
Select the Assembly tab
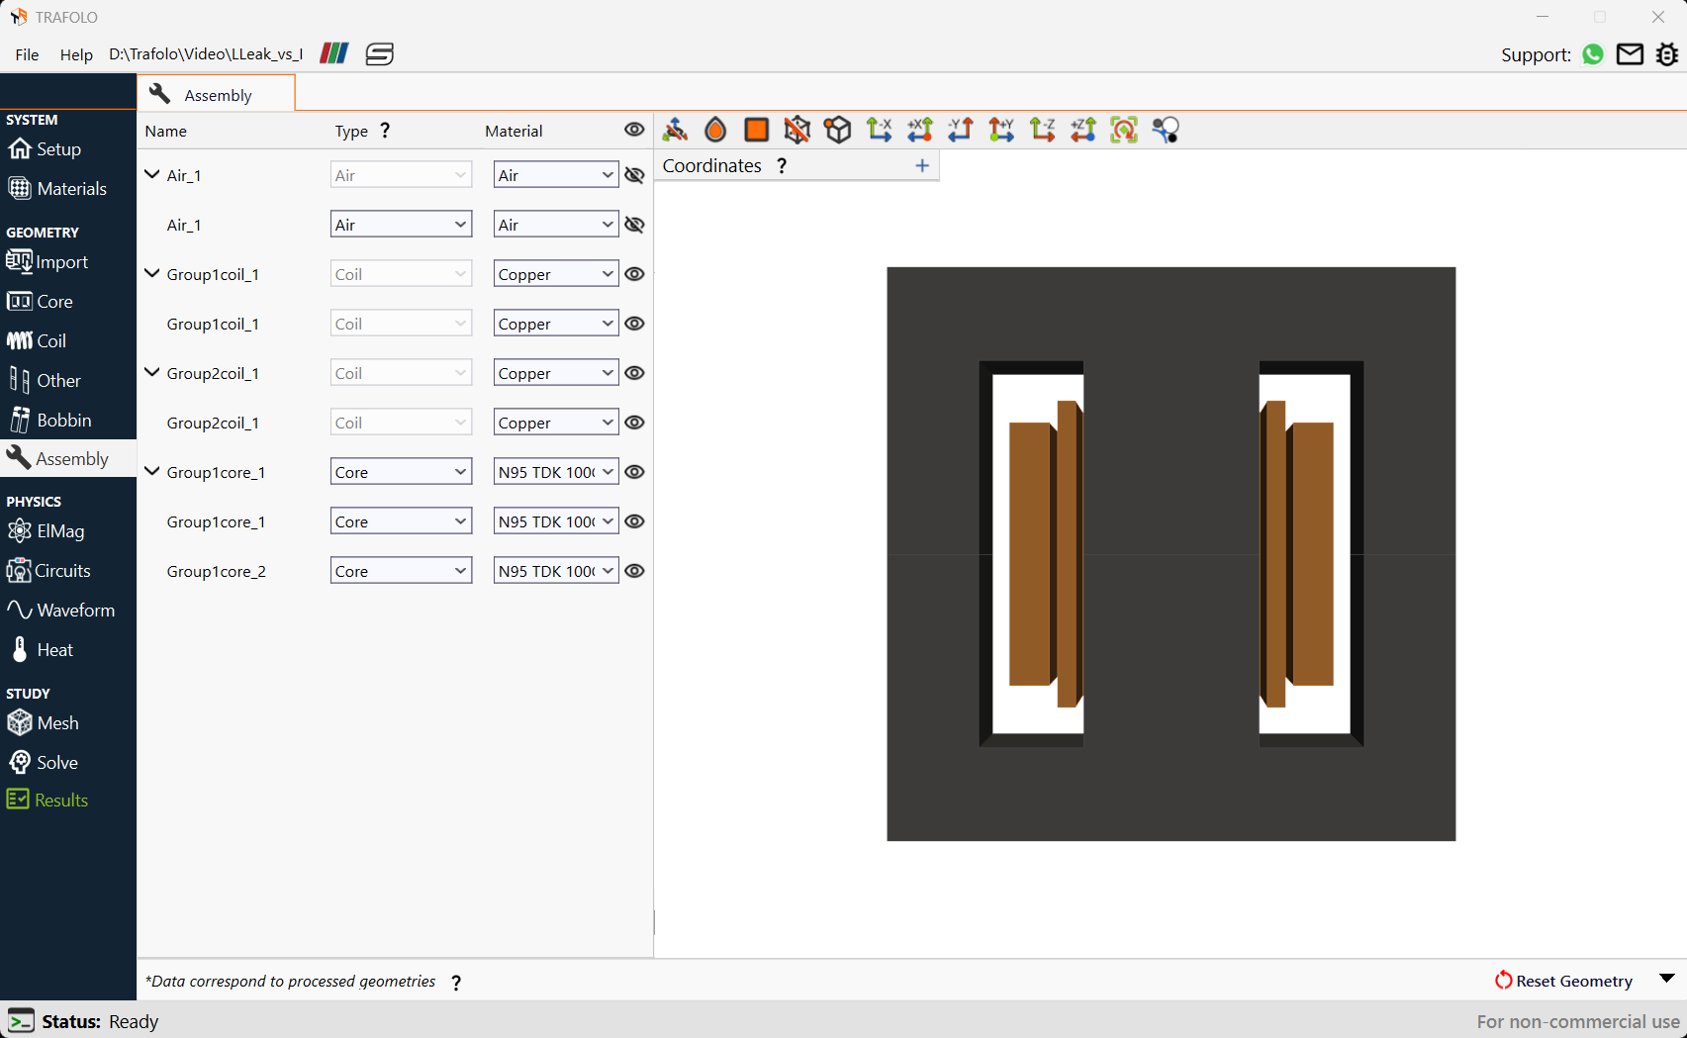pos(216,94)
